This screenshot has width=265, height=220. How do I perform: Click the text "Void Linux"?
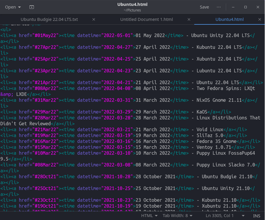coord(210,129)
